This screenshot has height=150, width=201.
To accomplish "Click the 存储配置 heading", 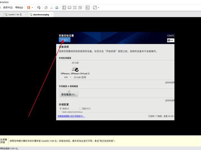I will pyautogui.click(x=64, y=104).
